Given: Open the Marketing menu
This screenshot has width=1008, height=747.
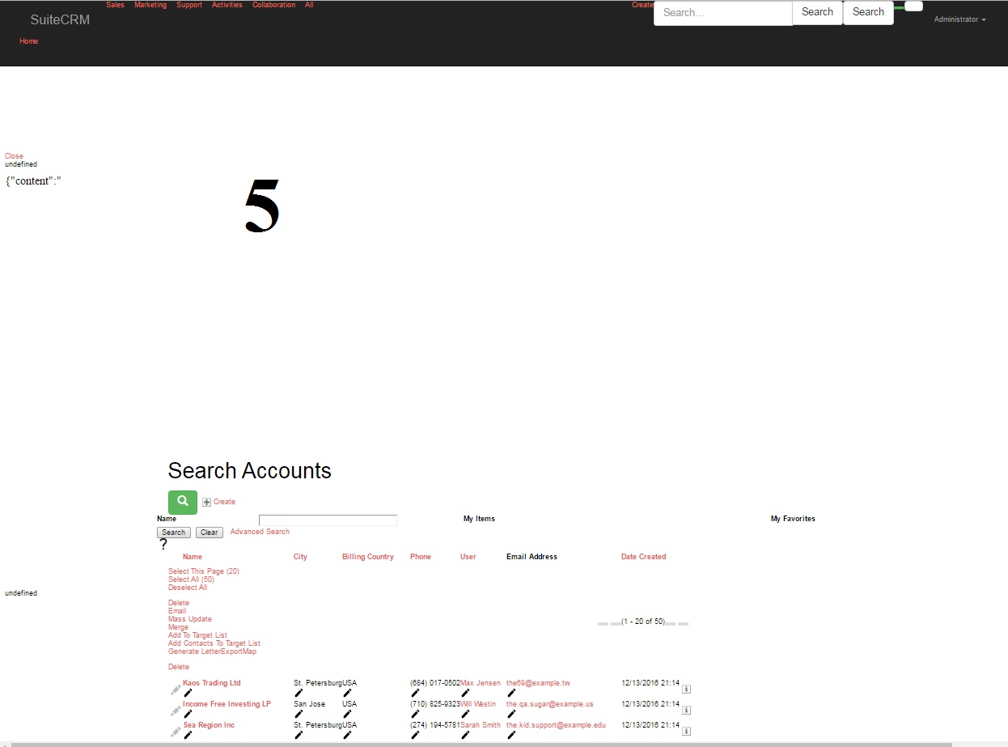Looking at the screenshot, I should tap(150, 5).
